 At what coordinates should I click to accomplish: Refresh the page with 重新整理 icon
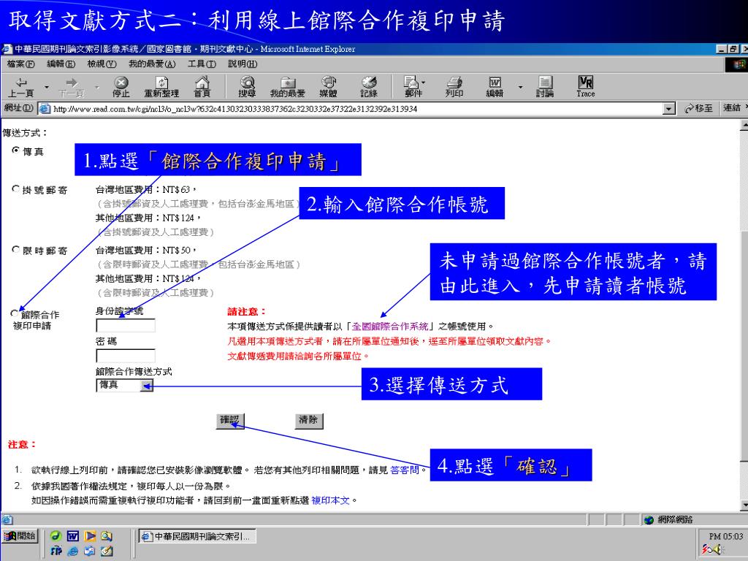point(161,87)
